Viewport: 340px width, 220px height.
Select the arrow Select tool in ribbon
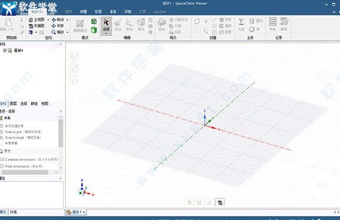click(x=106, y=25)
